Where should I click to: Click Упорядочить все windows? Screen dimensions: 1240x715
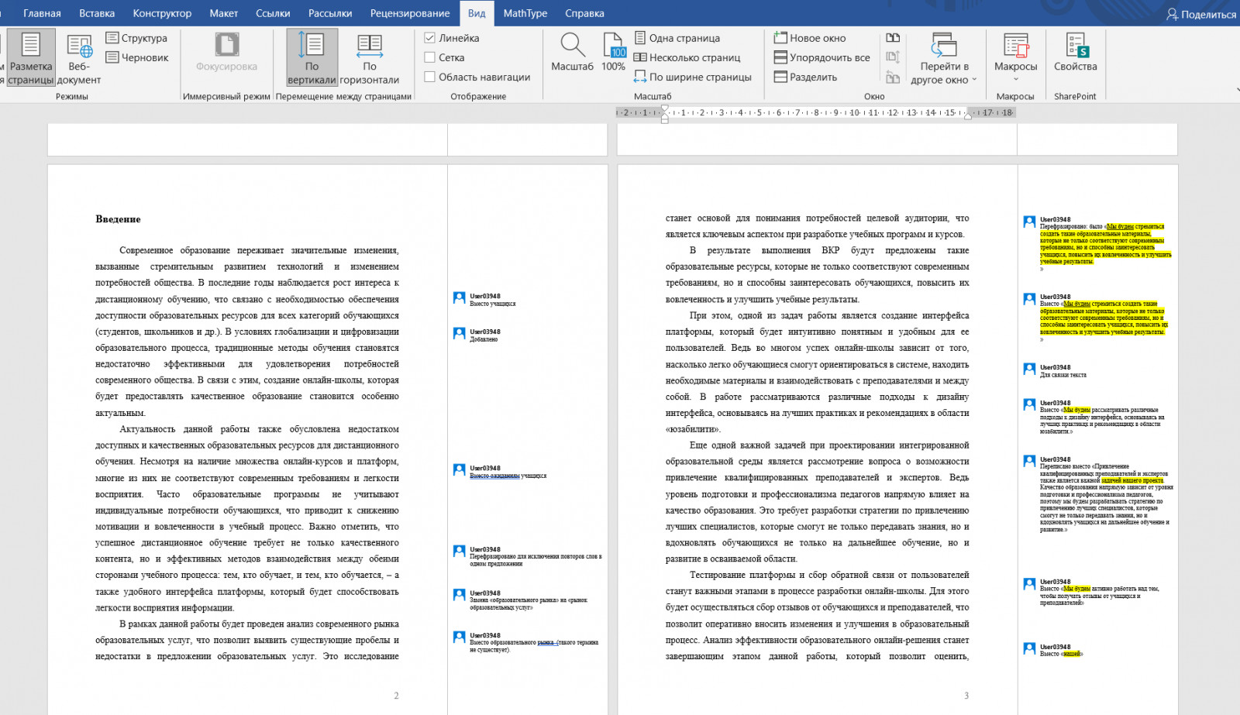coord(821,57)
